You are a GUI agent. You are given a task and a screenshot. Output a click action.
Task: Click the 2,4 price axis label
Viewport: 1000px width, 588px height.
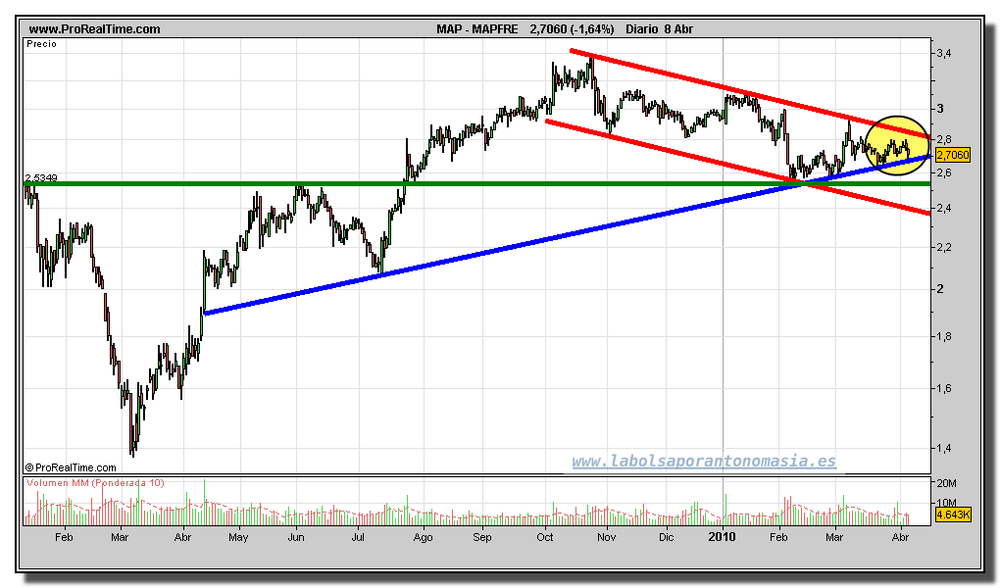944,208
